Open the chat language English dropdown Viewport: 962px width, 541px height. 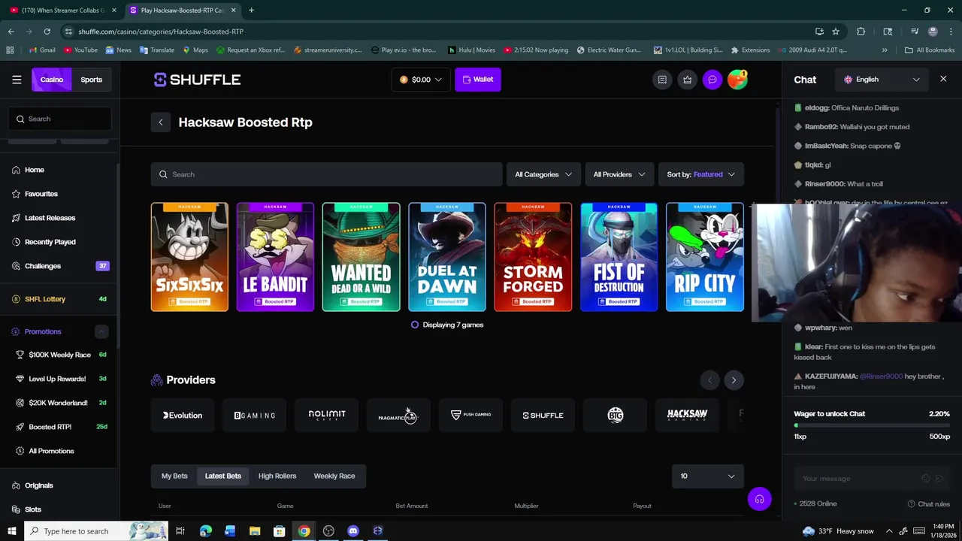882,79
